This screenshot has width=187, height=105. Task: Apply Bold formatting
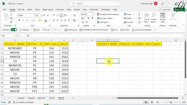pyautogui.click(x=19, y=20)
